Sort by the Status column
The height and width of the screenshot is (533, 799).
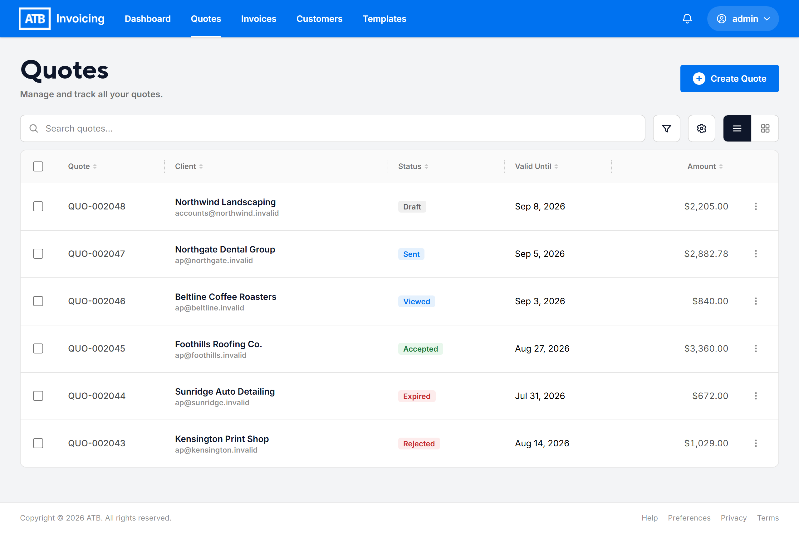coord(413,166)
